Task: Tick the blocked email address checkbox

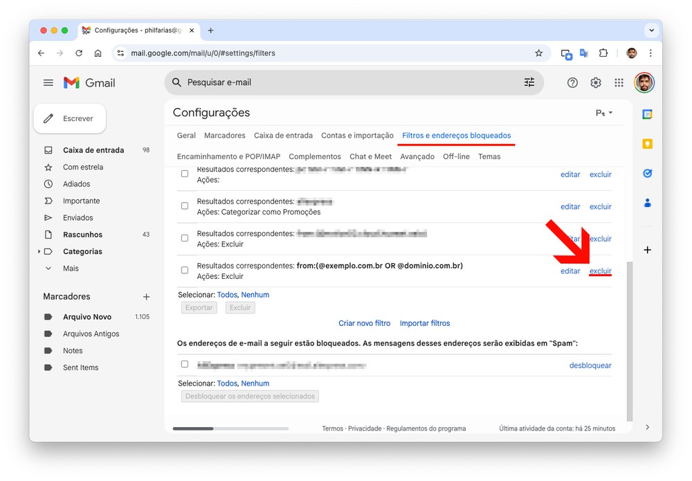Action: tap(185, 364)
